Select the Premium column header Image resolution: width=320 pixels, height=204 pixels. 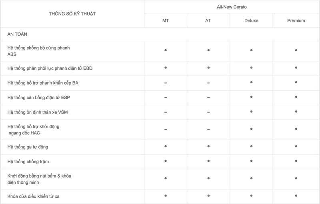(296, 20)
